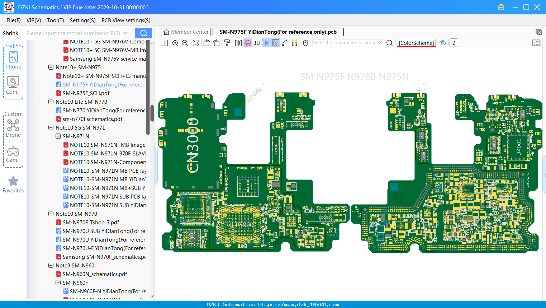
Task: Click the Shrink button
Action: tap(10, 33)
